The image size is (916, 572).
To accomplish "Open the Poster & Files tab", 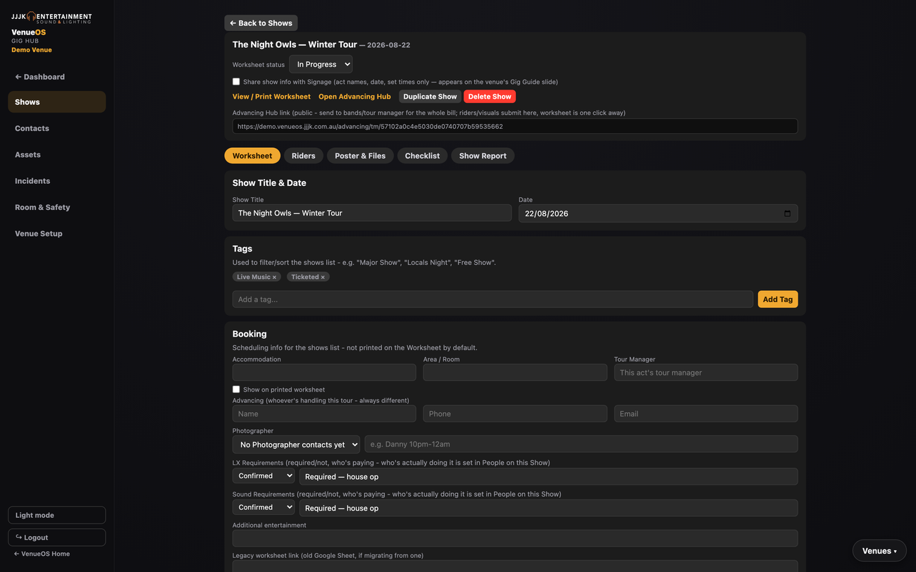I will tap(360, 156).
